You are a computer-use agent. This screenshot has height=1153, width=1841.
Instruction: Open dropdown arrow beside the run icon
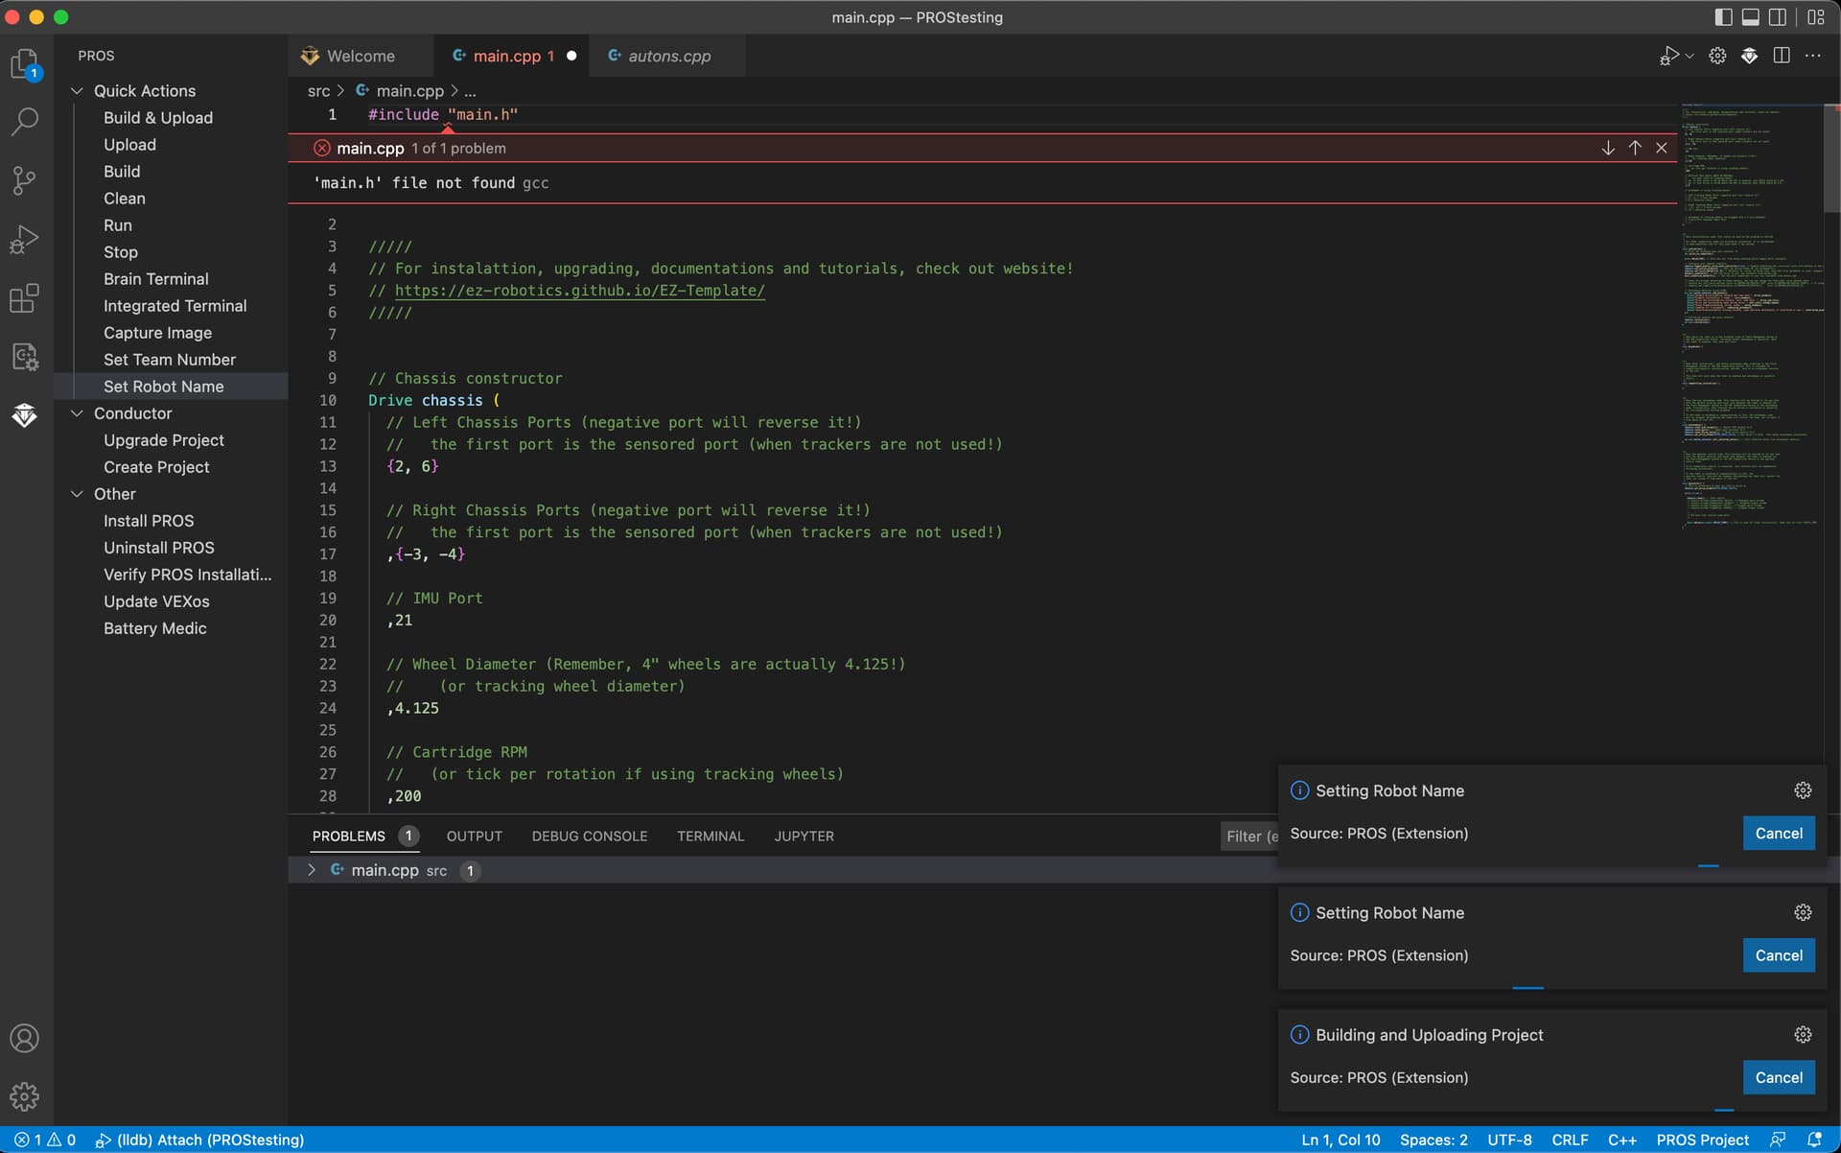[x=1690, y=56]
